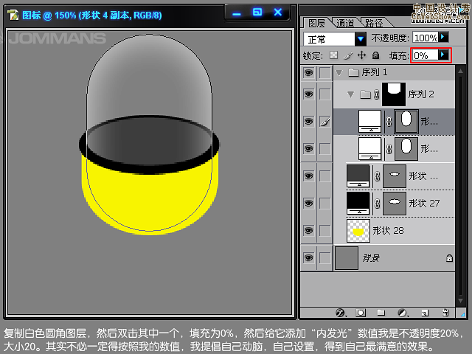Collapse the 序列 1 group triangle

[x=339, y=72]
